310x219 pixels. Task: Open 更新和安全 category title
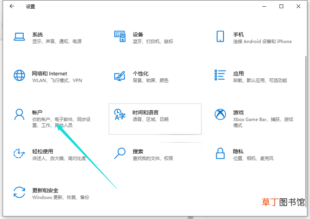click(45, 190)
